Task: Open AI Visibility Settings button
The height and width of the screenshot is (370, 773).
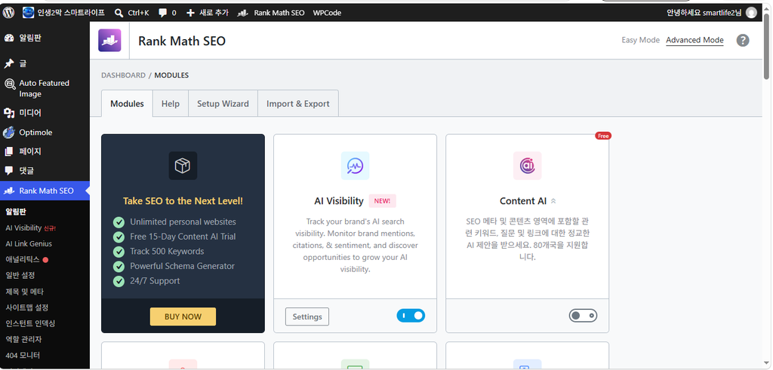Action: [x=307, y=316]
